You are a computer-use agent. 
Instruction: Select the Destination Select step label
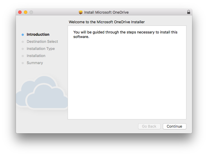[x=42, y=42]
